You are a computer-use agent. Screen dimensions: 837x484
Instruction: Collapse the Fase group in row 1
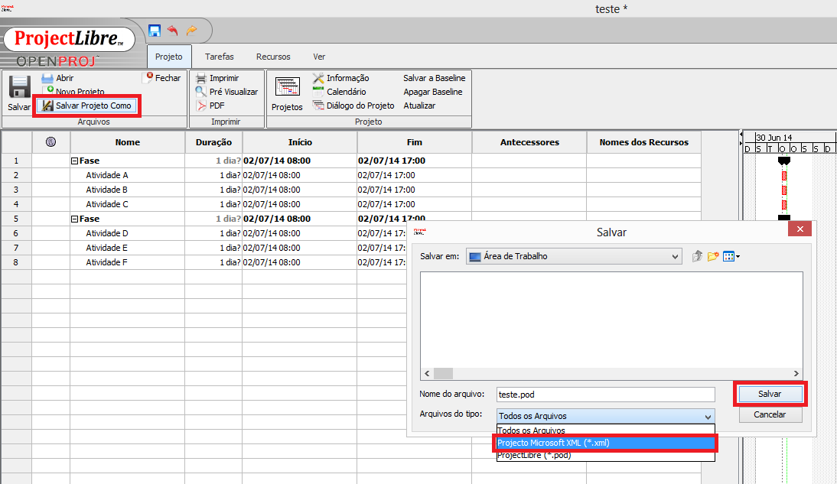click(75, 161)
